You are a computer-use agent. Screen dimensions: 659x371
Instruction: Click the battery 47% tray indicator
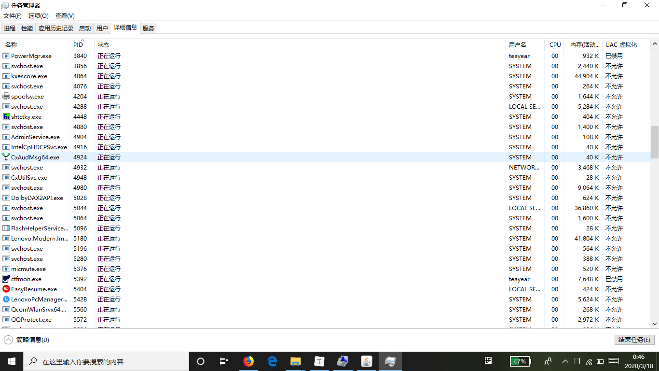coord(521,361)
